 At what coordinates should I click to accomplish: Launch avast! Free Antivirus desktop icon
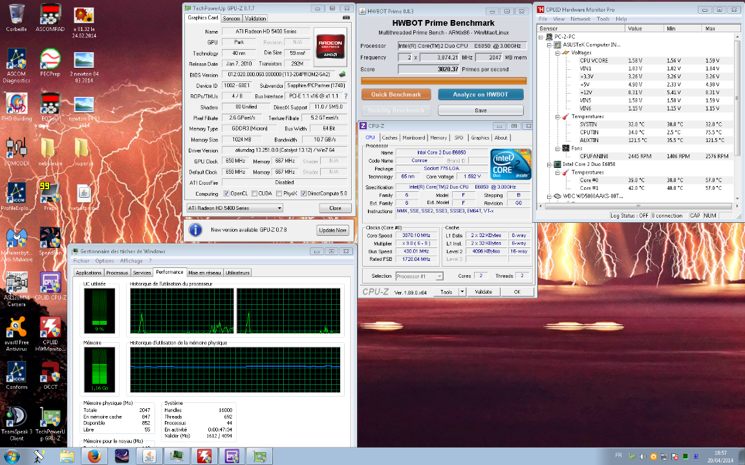16,333
